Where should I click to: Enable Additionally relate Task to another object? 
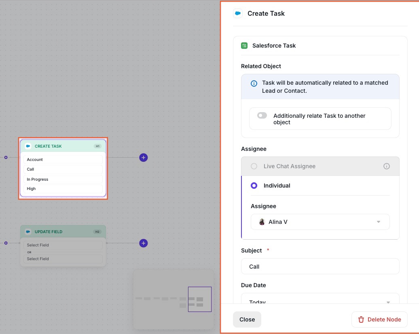[x=262, y=116]
